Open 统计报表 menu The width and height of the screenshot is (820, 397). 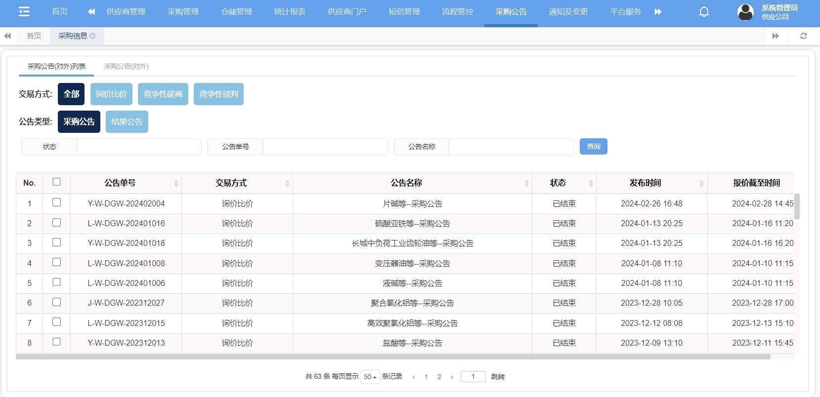point(290,12)
